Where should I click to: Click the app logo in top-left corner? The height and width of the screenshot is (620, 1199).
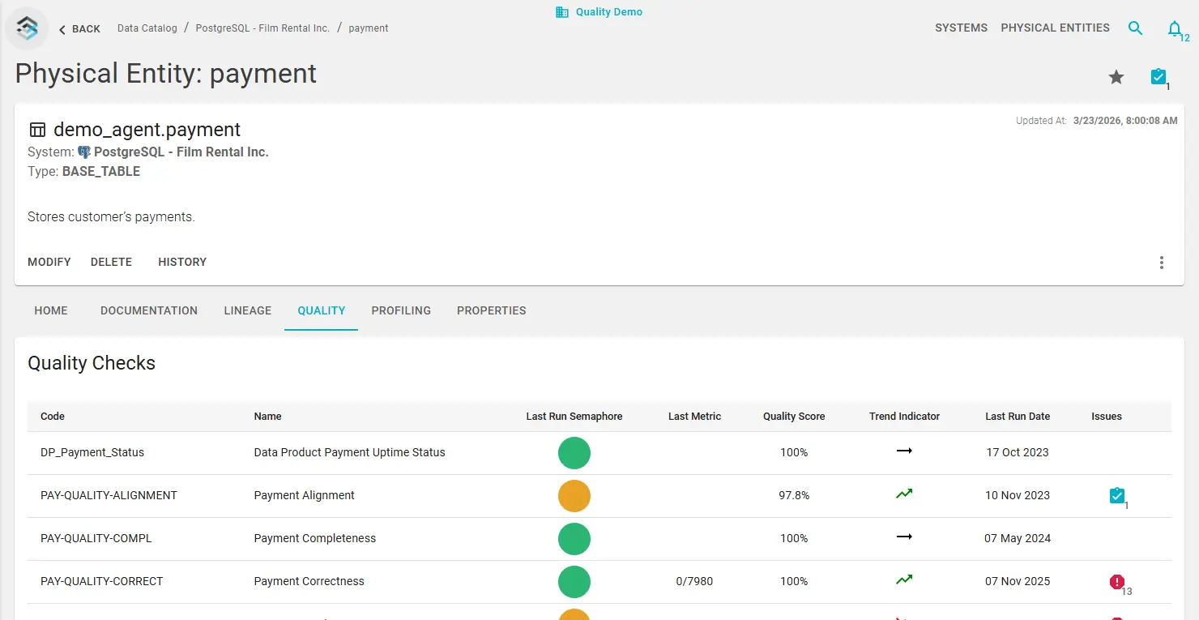[28, 28]
